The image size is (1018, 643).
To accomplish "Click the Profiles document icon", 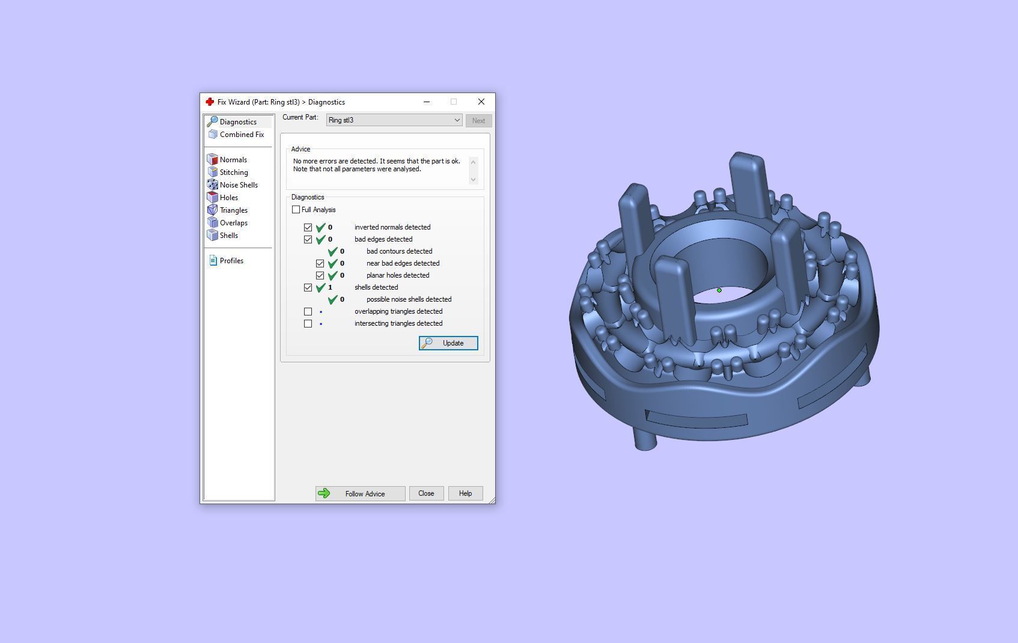I will [x=213, y=260].
